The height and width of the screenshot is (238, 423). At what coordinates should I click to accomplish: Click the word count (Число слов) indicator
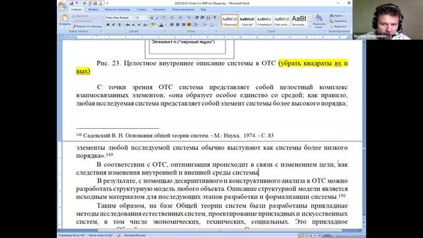click(100, 235)
